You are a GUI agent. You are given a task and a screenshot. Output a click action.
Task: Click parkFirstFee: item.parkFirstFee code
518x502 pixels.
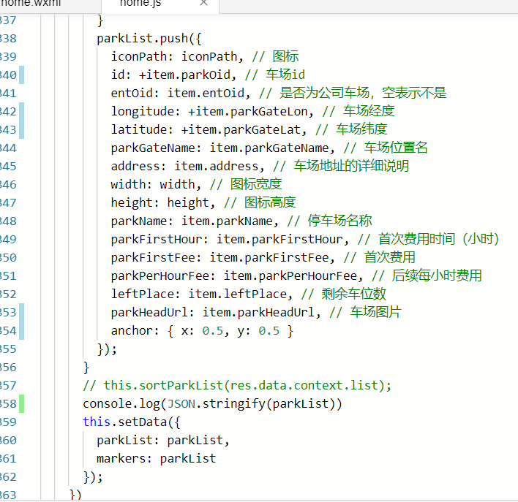(x=222, y=257)
